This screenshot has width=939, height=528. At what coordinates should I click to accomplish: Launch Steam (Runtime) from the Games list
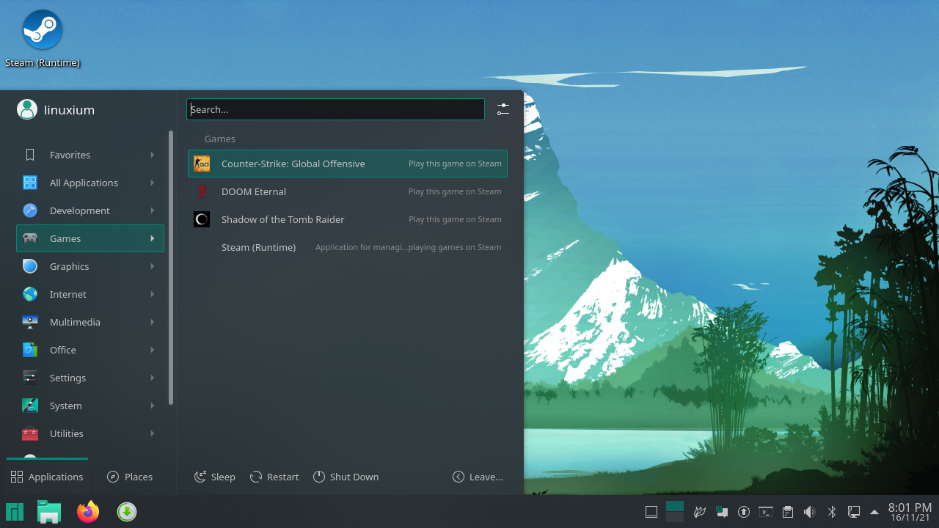(x=348, y=247)
